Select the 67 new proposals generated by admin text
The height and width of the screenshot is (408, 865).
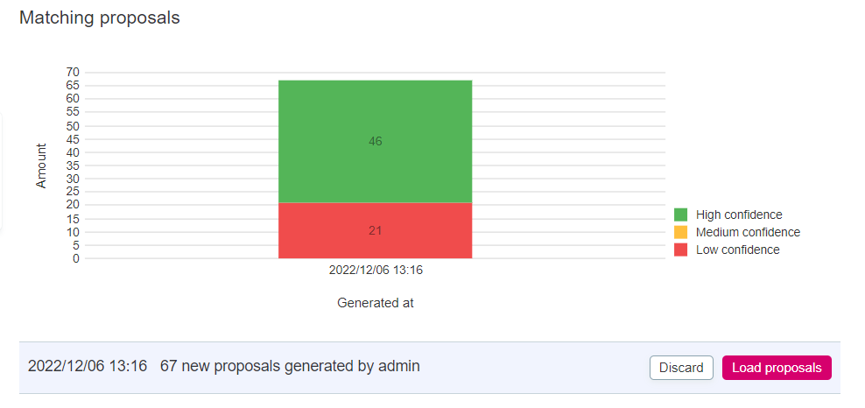290,366
